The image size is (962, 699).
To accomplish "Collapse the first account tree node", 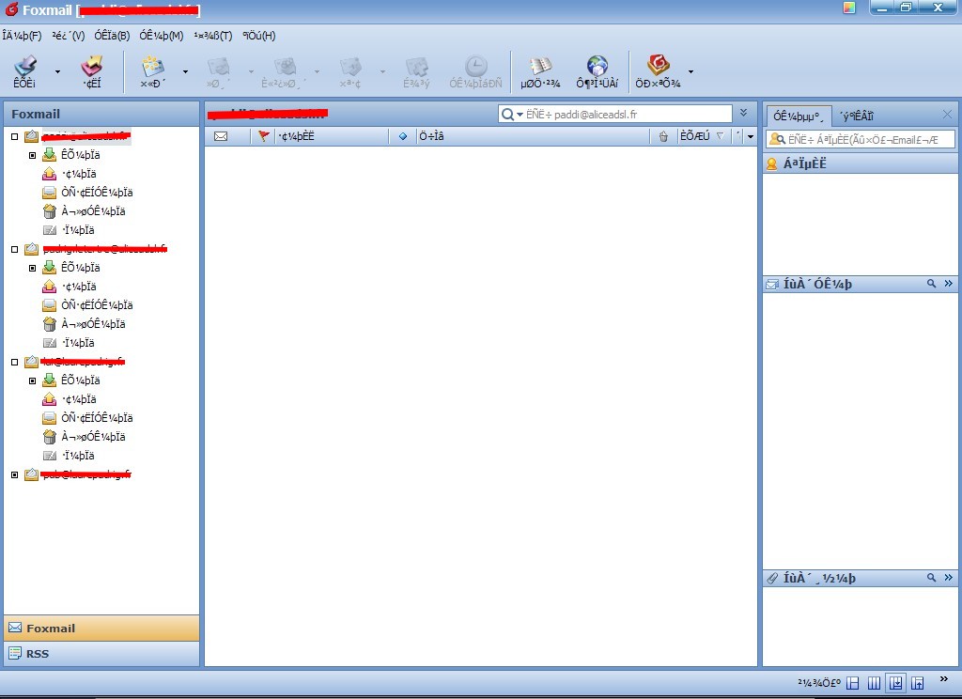I will coord(14,137).
